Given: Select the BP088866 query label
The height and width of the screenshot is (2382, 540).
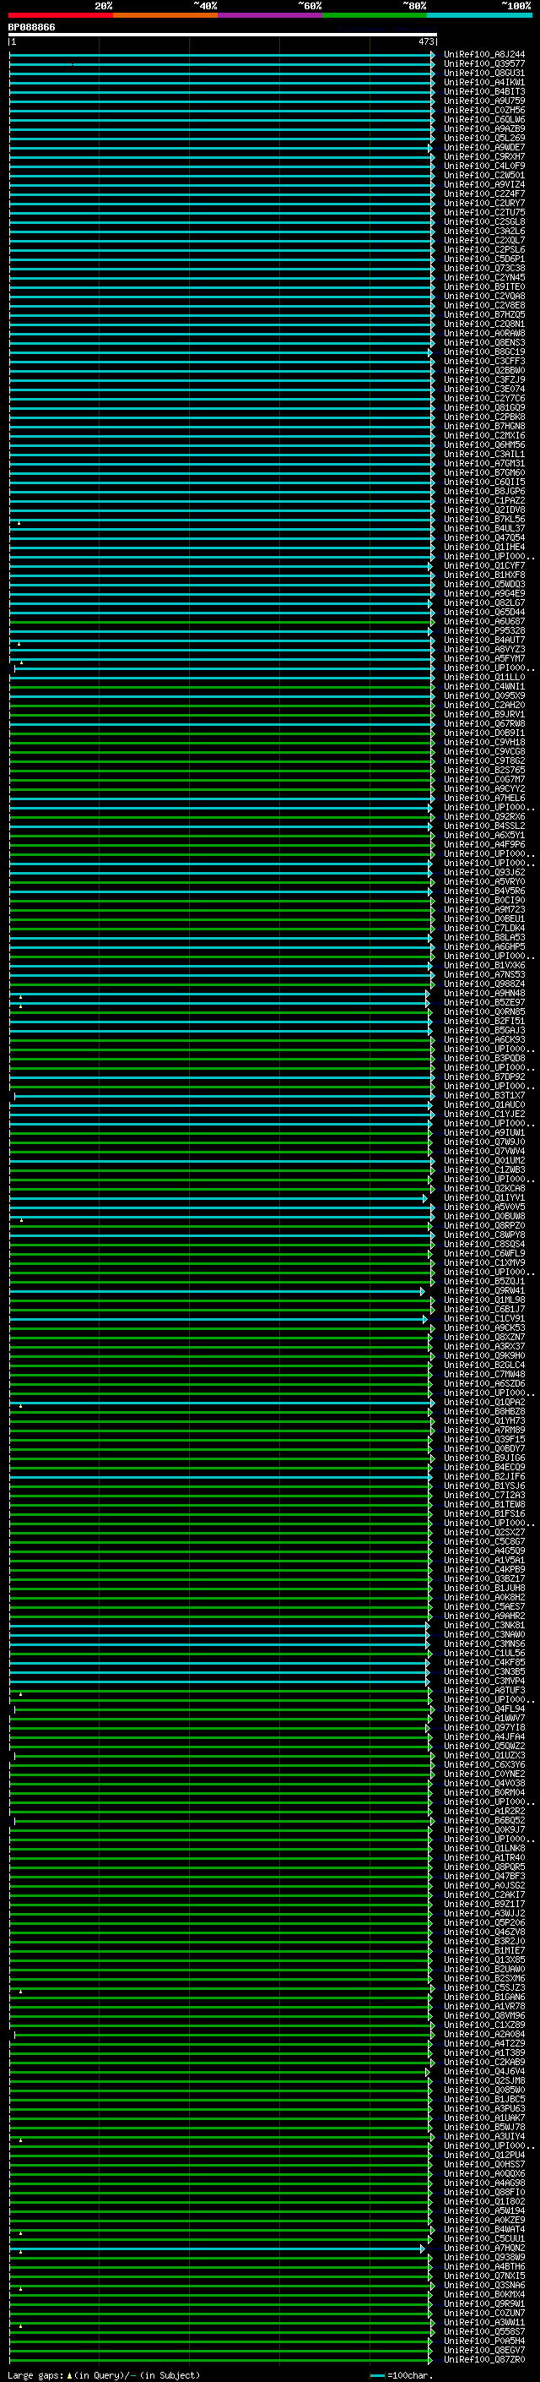Looking at the screenshot, I should pos(31,27).
